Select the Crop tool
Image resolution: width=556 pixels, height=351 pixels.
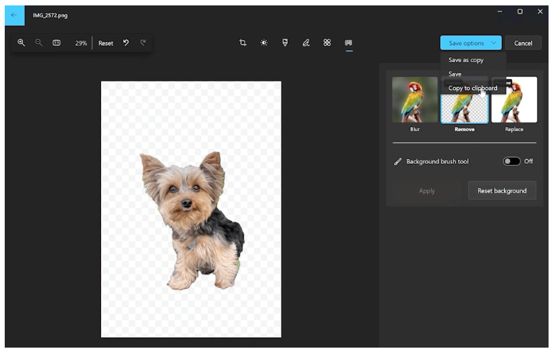point(243,43)
